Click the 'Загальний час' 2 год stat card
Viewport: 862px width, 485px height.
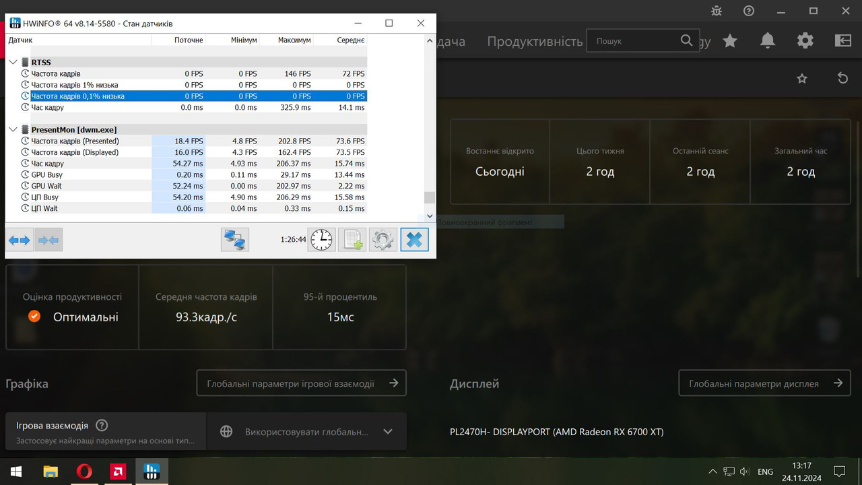coord(801,162)
